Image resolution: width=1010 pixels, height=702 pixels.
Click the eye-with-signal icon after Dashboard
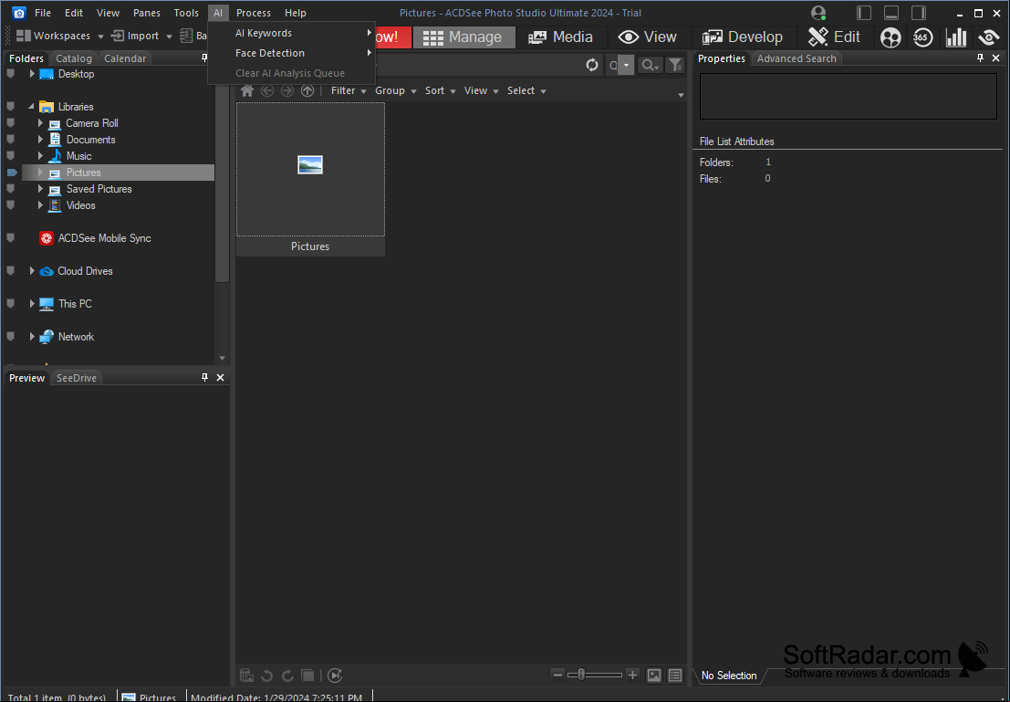click(x=989, y=37)
